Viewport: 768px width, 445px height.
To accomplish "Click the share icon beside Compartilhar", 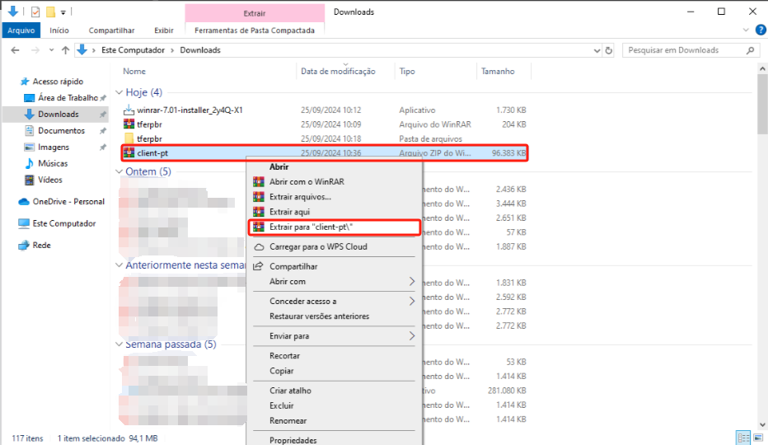I will (259, 266).
